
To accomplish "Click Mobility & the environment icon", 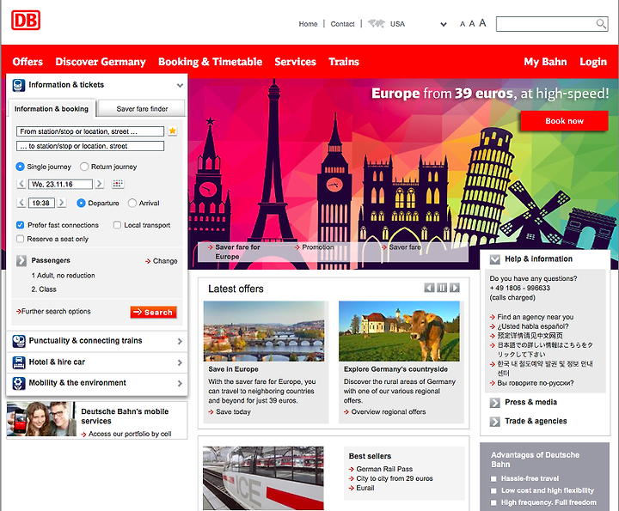I will point(19,383).
